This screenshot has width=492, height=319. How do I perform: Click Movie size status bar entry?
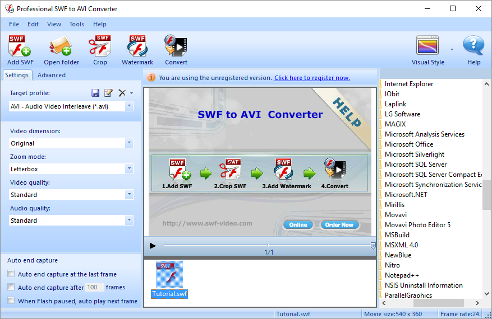393,314
